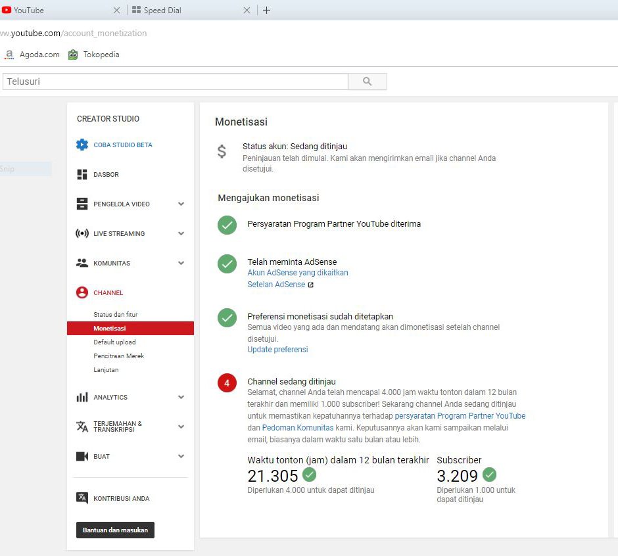Click the green check next to 3.209
Viewport: 618px width, 556px height.
pos(490,475)
